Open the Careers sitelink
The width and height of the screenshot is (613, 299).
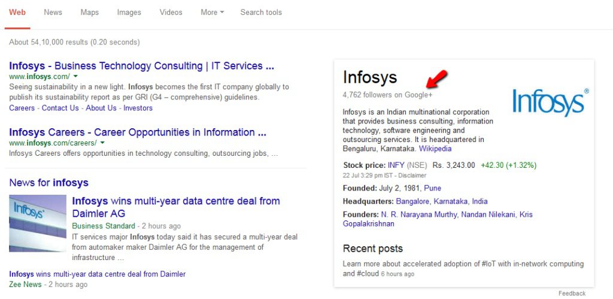[x=22, y=108]
